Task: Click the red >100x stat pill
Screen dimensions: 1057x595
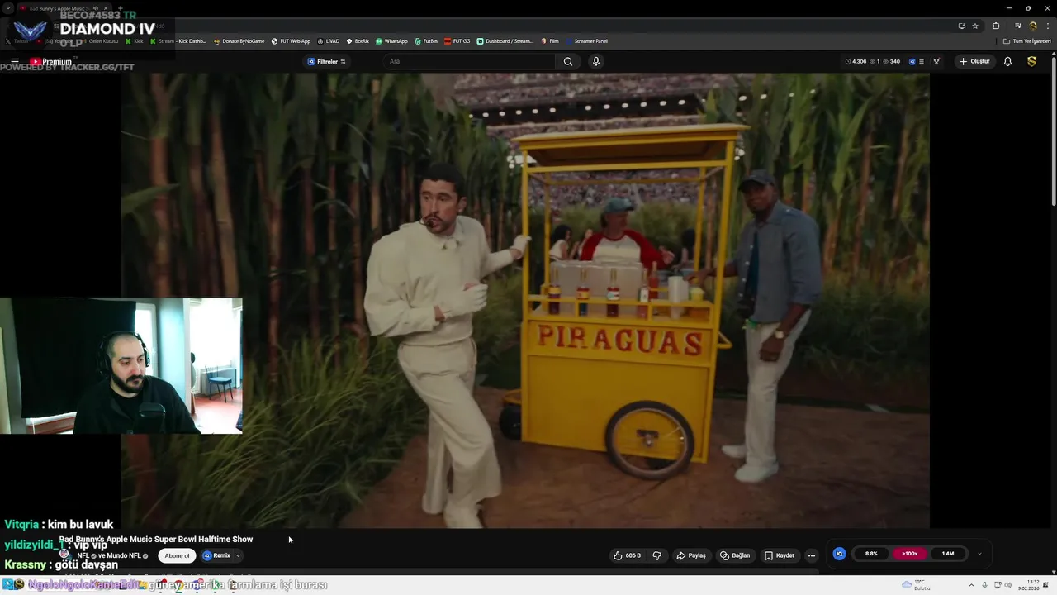Action: 909,554
